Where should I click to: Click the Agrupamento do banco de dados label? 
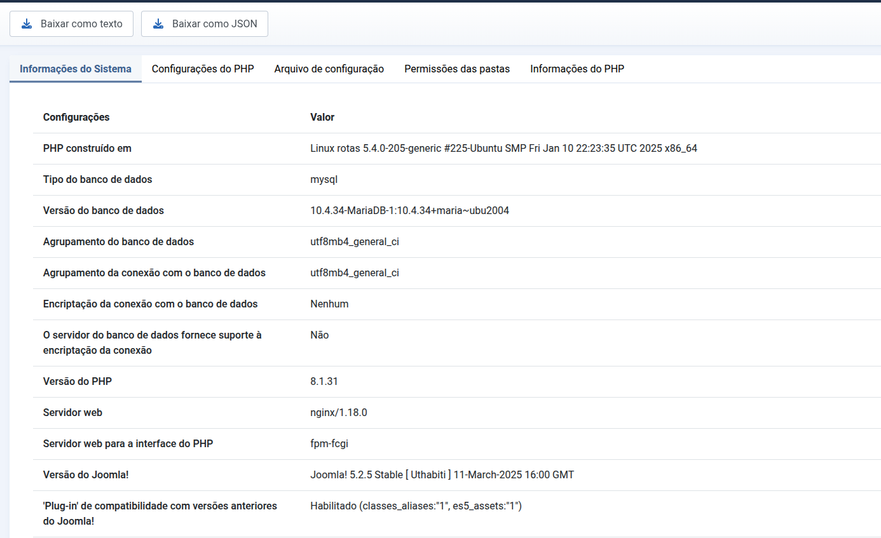tap(118, 242)
